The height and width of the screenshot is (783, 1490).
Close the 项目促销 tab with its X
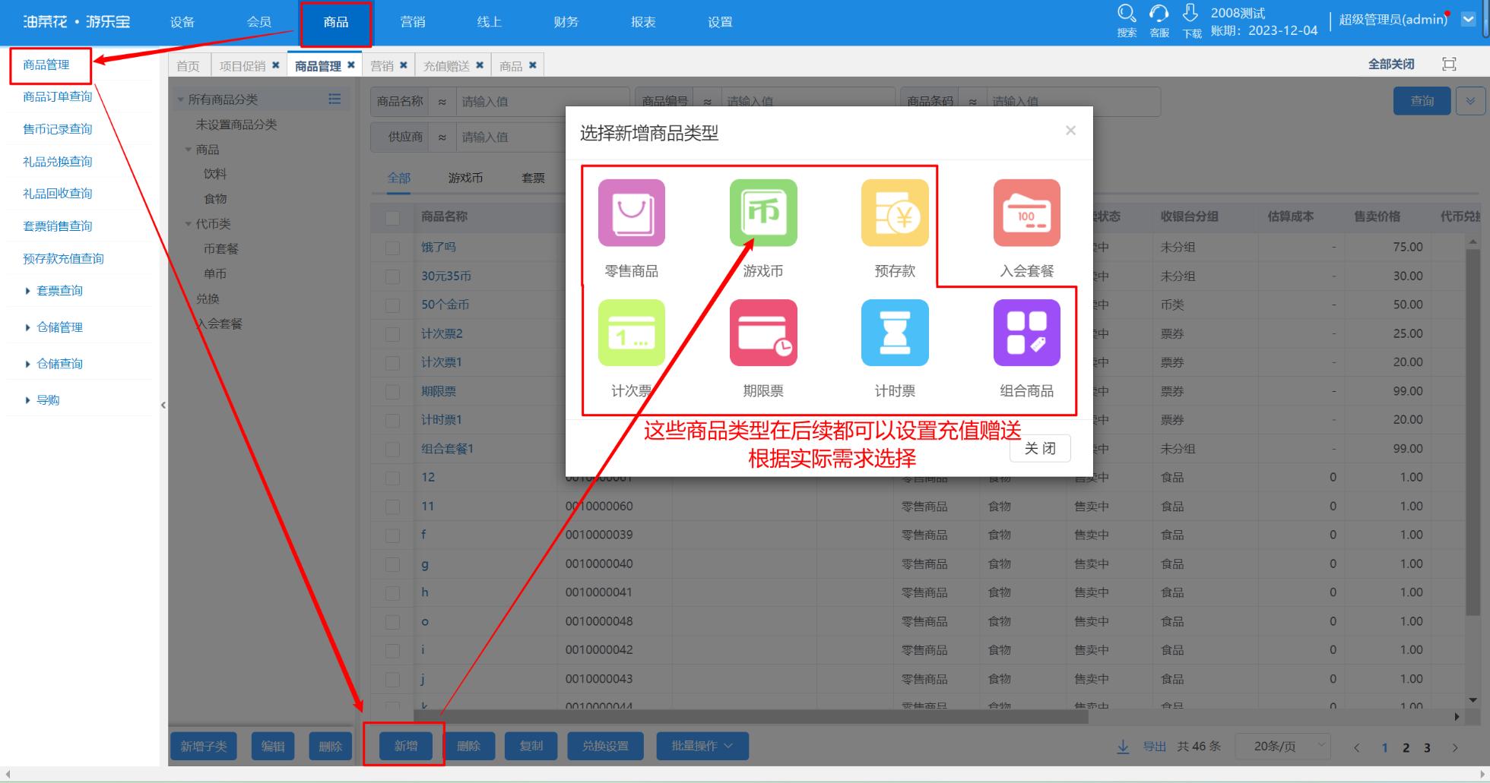(x=276, y=65)
